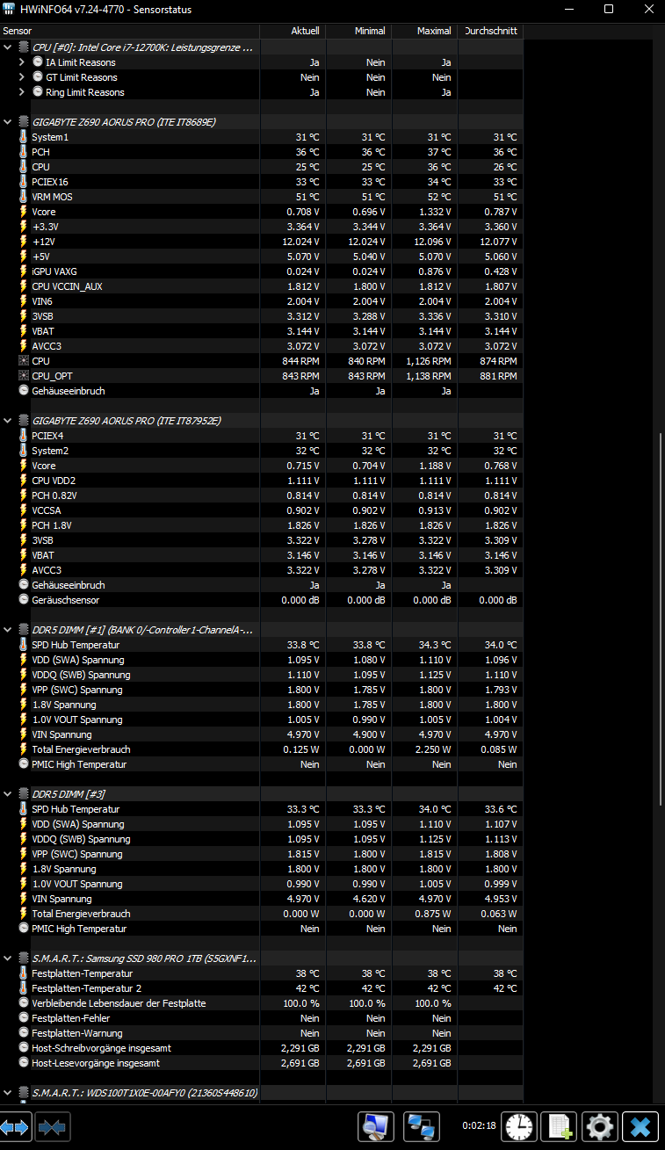Viewport: 665px width, 1150px height.
Task: Collapse the S.M.A.R.T. Samsung SSD 980 PRO group
Action: (x=8, y=958)
